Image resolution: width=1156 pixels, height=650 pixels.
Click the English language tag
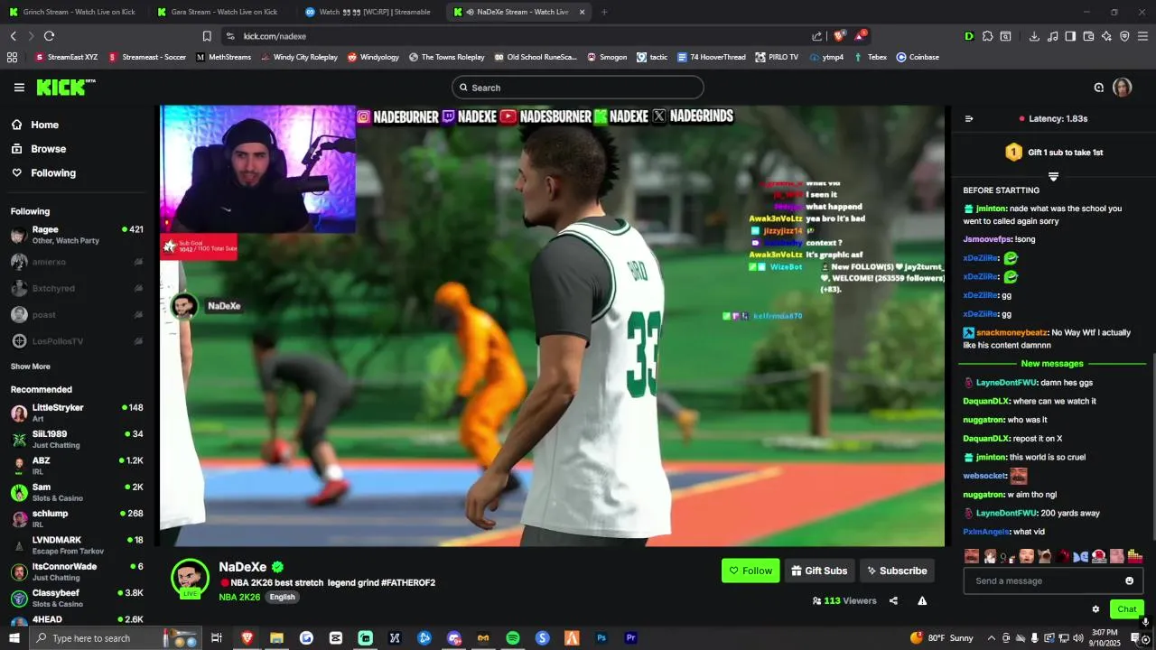click(x=282, y=597)
